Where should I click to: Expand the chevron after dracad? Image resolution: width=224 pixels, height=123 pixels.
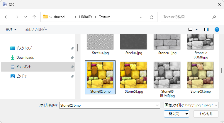coord(76,17)
